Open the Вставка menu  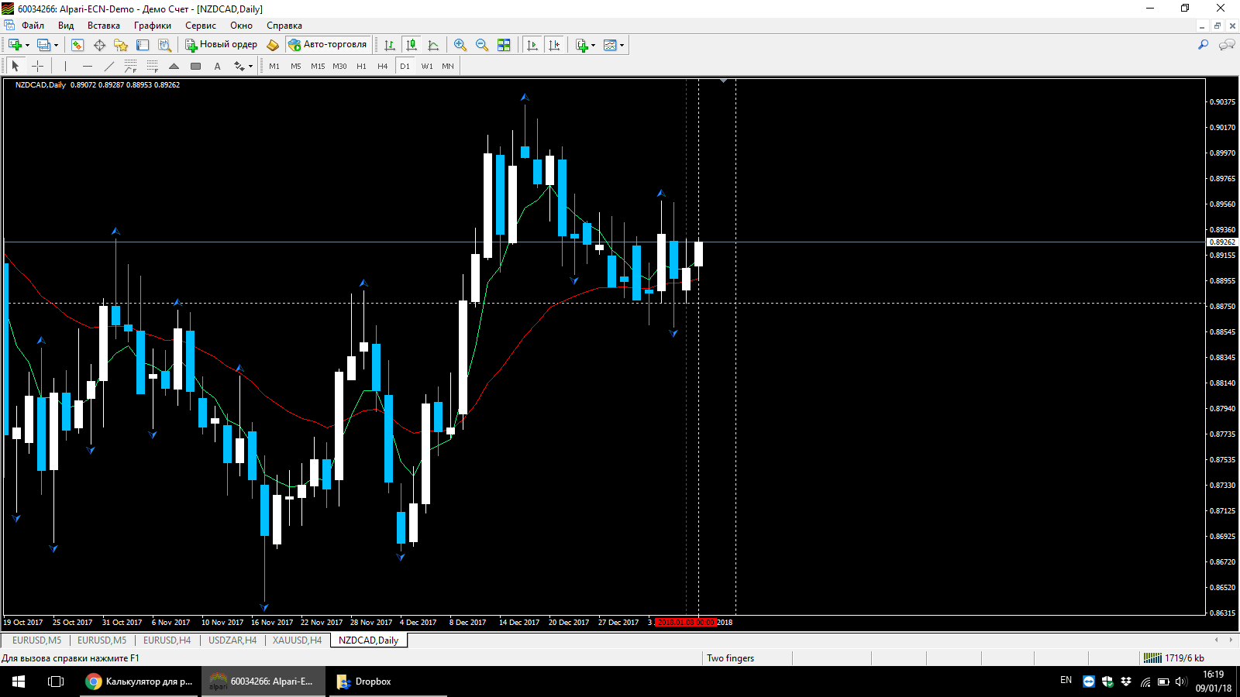pyautogui.click(x=104, y=26)
